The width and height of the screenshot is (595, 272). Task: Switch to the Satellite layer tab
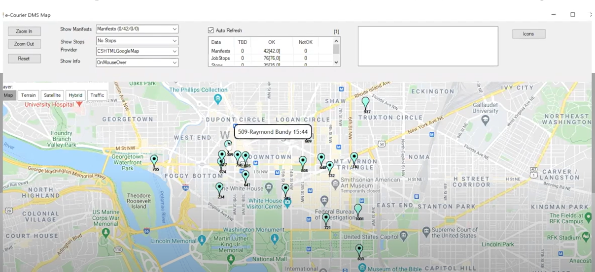pyautogui.click(x=52, y=95)
